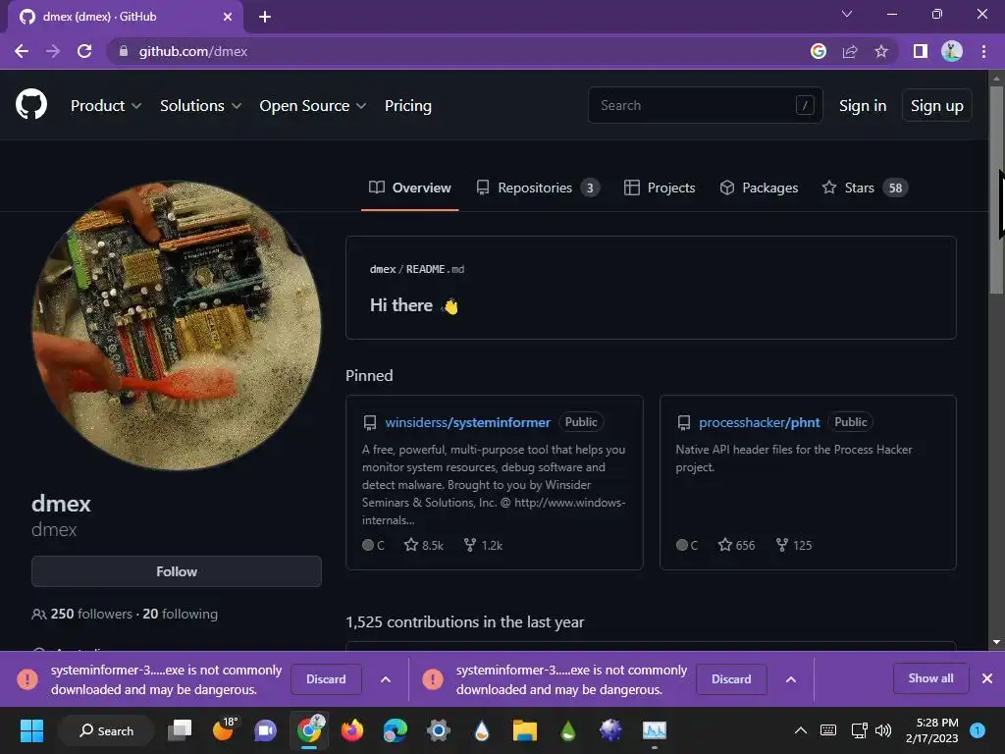Open volume control in tray
The width and height of the screenshot is (1005, 754).
tap(883, 730)
